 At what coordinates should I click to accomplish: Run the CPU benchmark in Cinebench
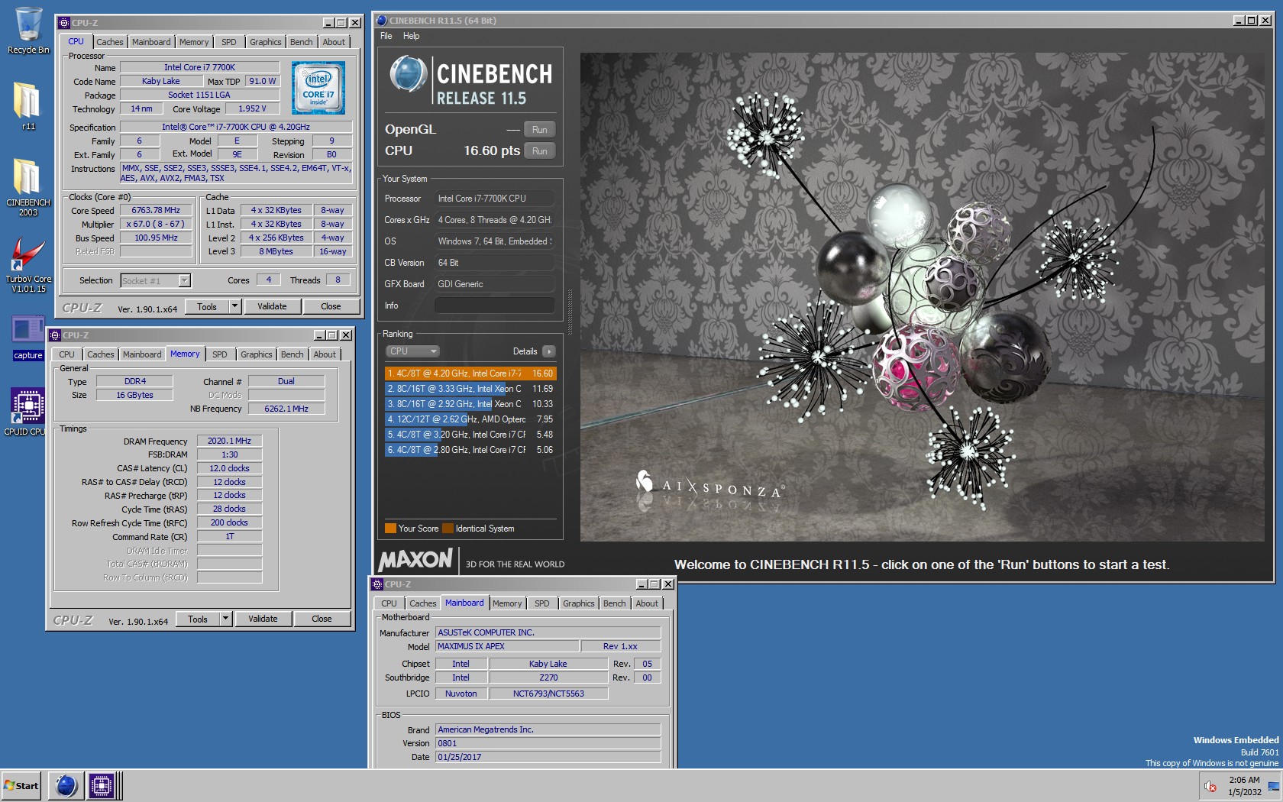coord(539,151)
